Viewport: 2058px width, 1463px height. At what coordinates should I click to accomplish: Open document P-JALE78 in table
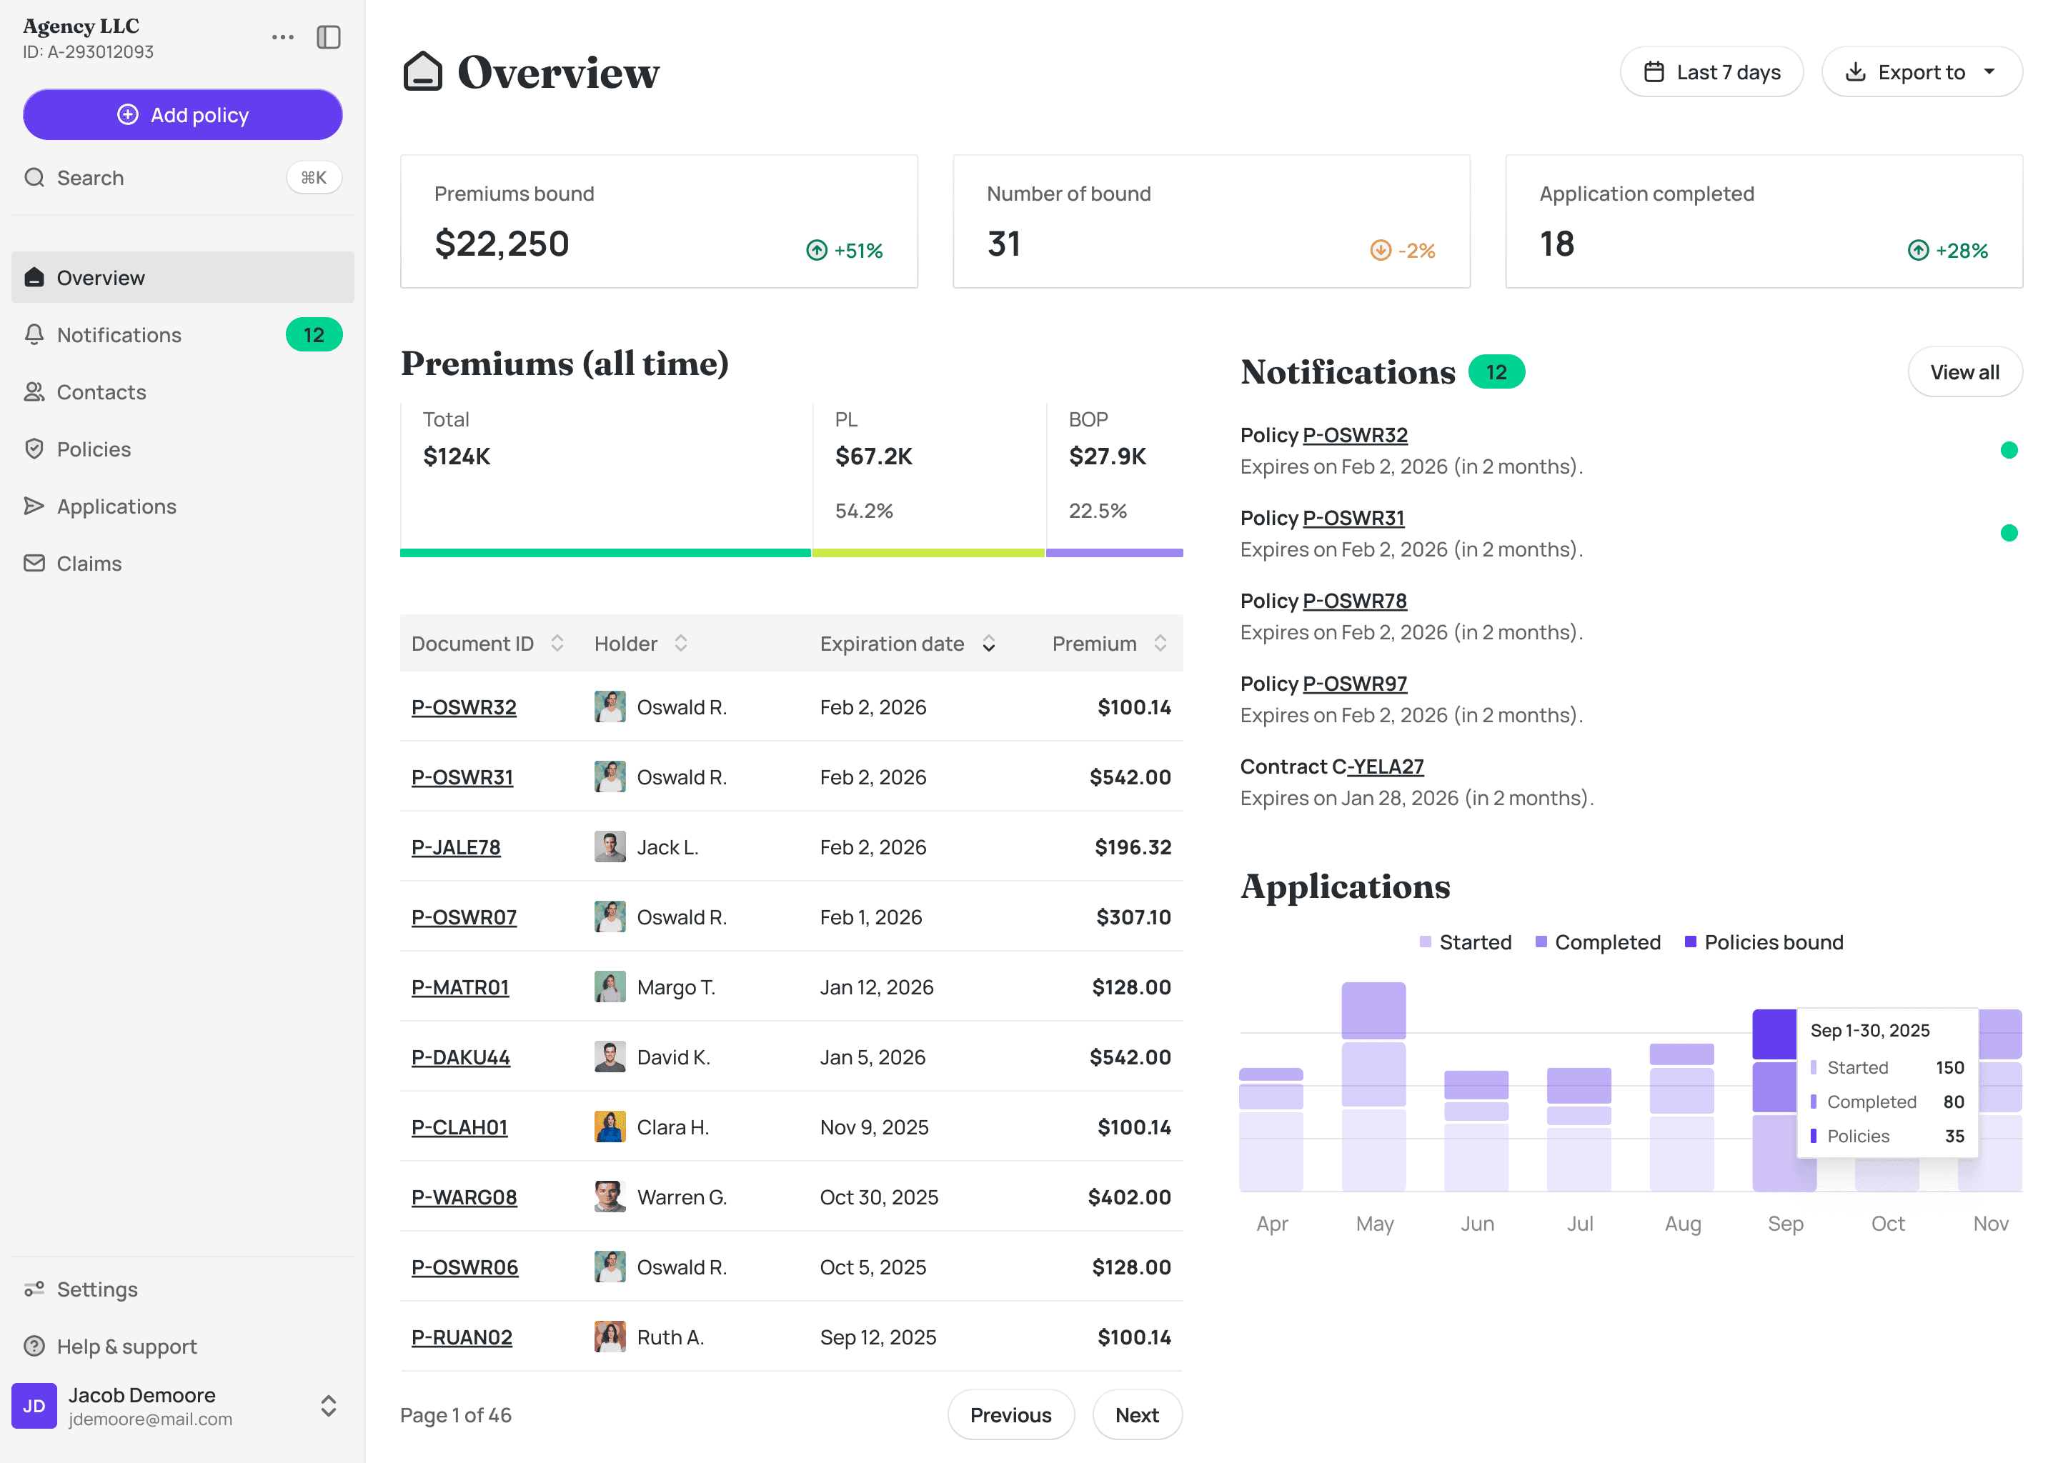click(x=456, y=847)
